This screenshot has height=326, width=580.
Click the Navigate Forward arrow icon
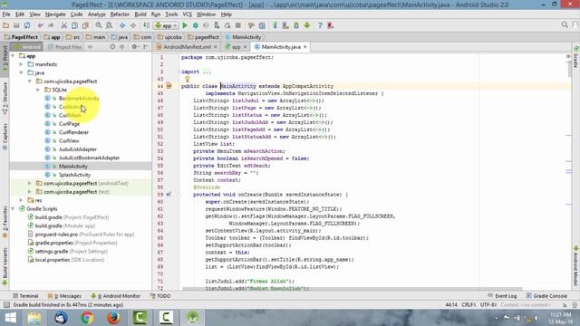pos(133,25)
